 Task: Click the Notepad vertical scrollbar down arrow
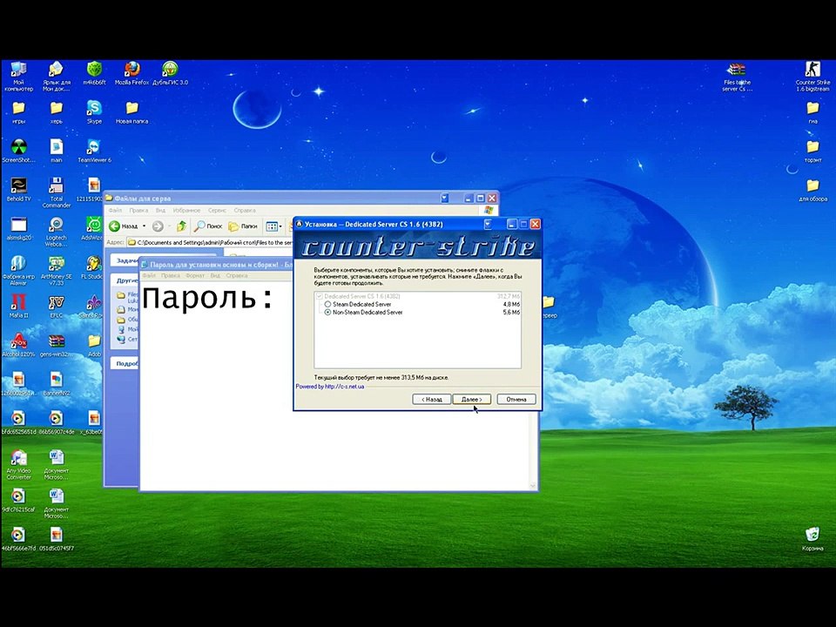(532, 486)
